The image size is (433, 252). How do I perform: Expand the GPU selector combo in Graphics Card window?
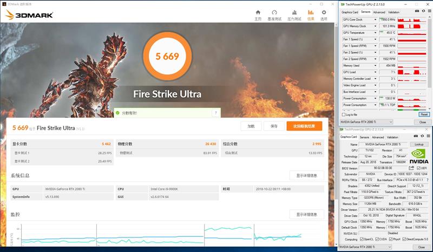tap(390, 247)
